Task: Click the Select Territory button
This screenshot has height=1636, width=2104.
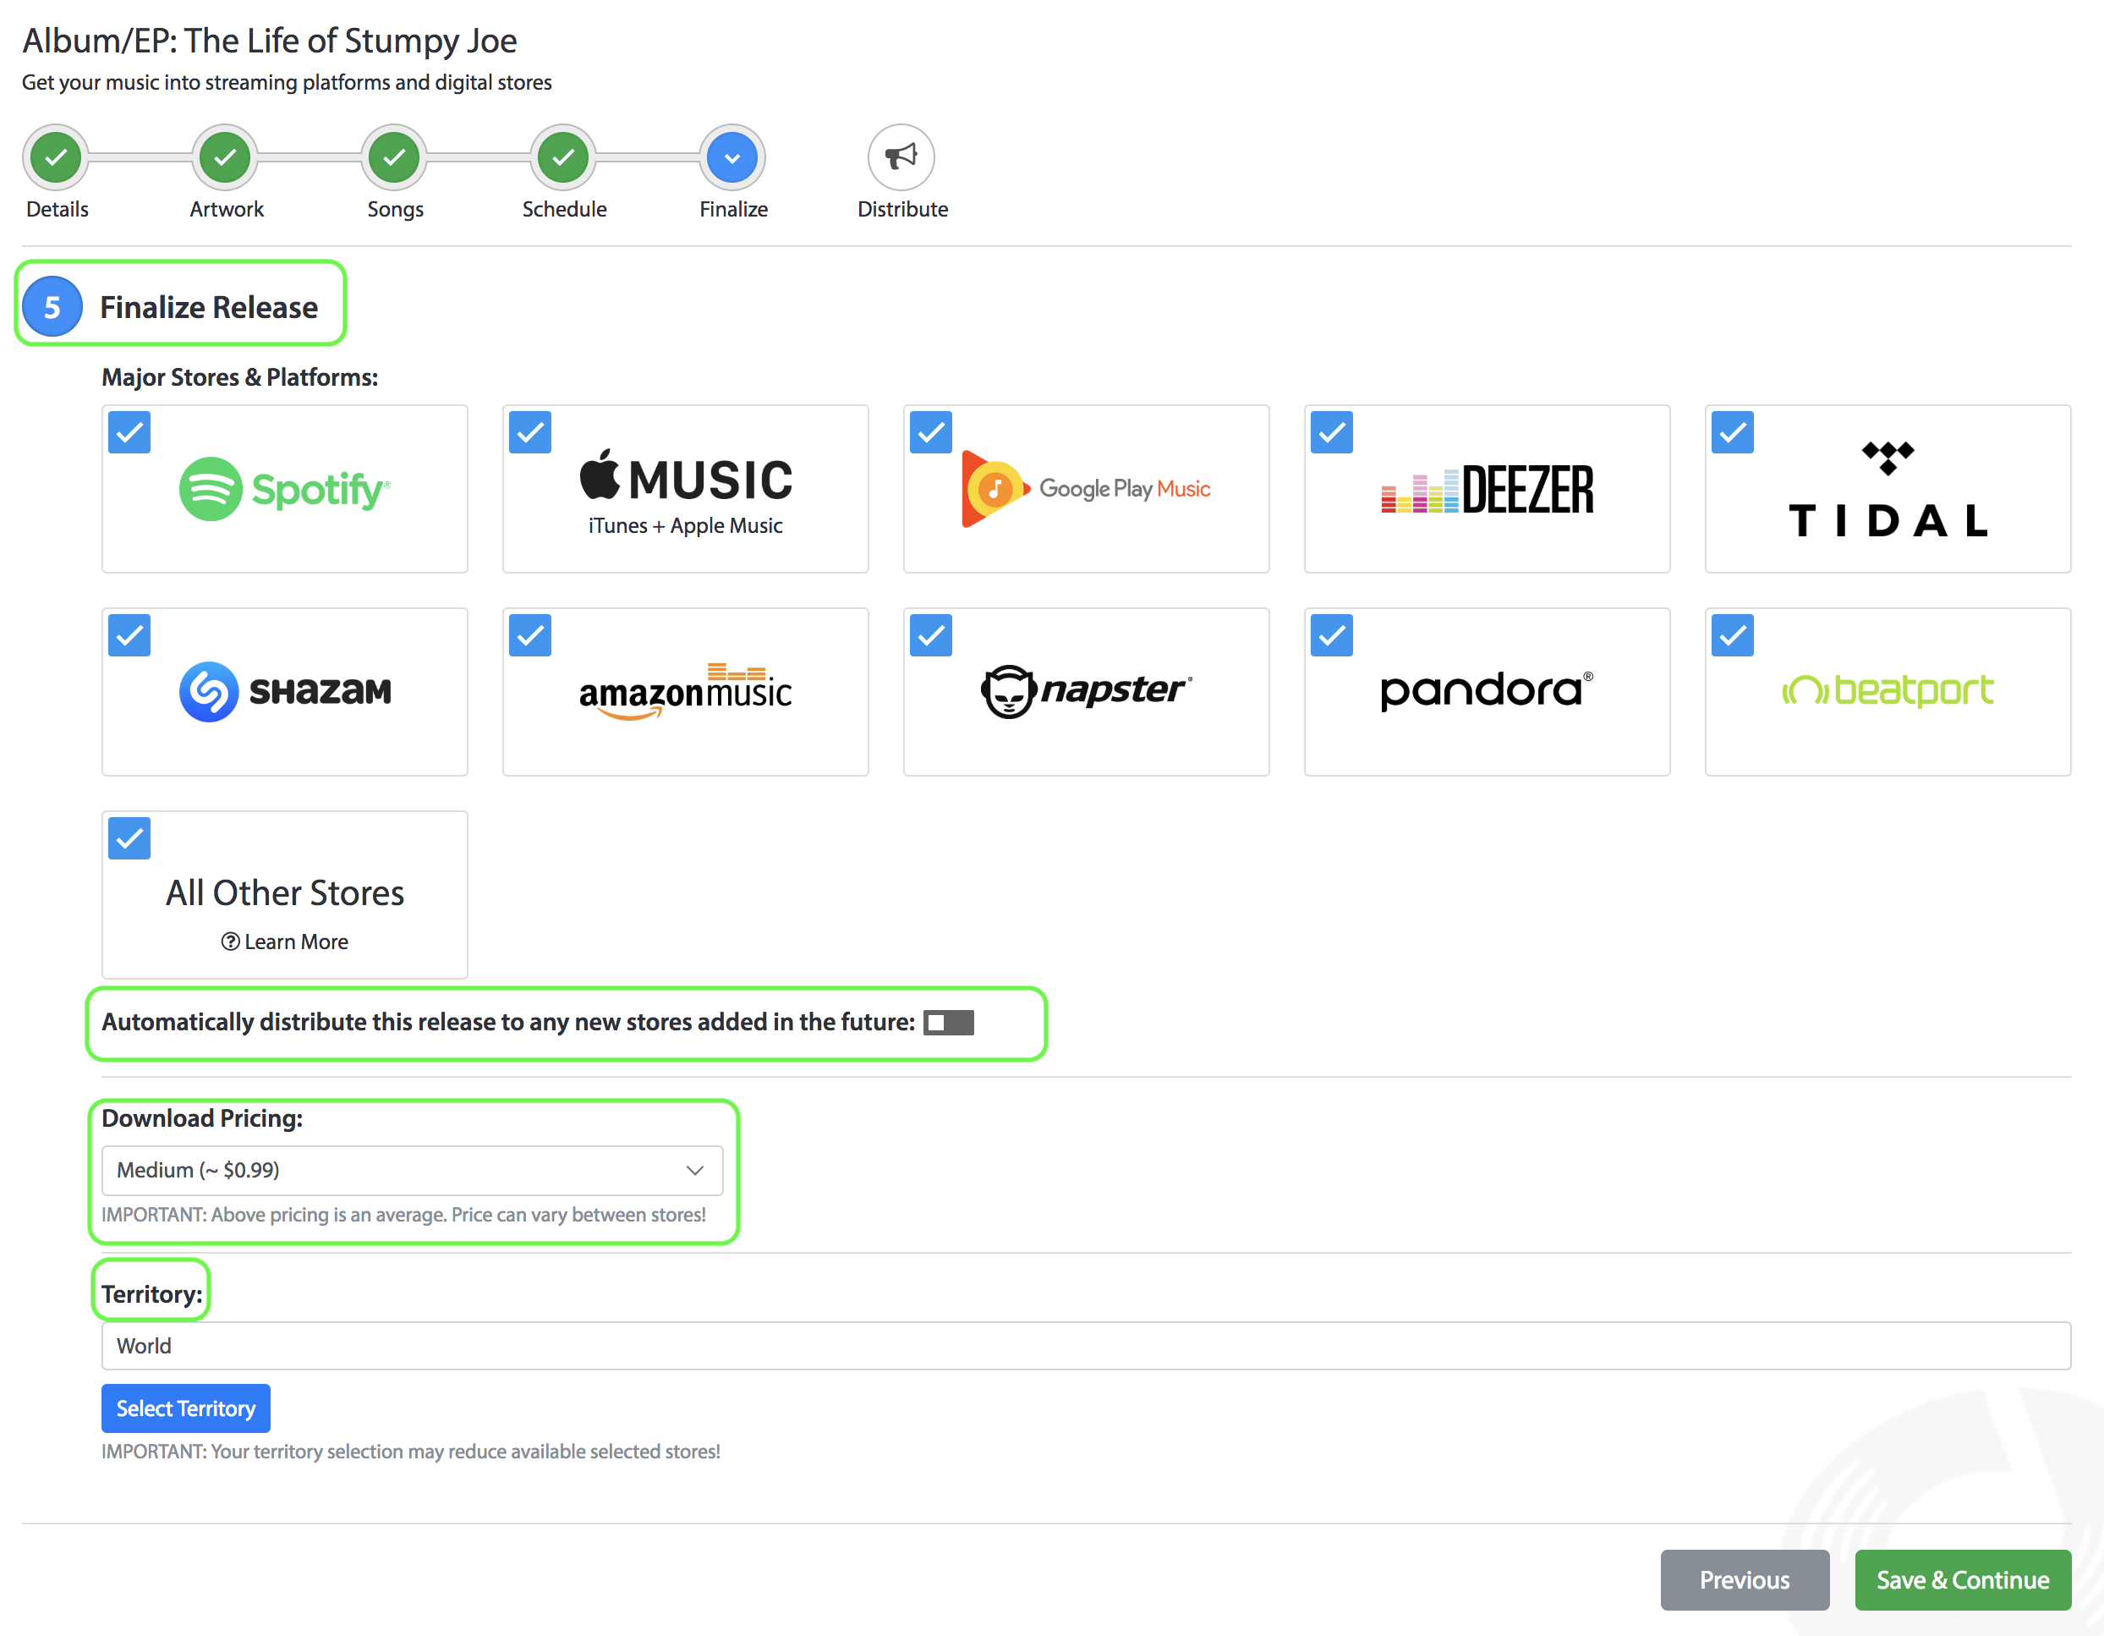Action: 186,1408
